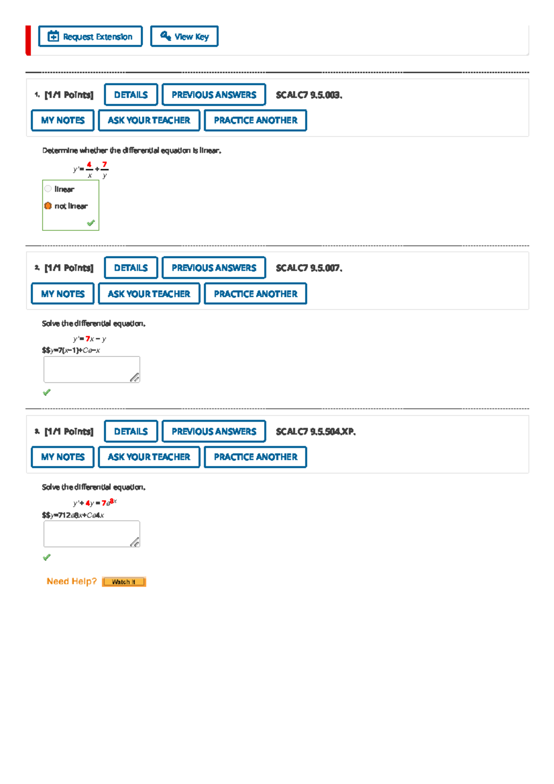
Task: Click the answer text box for question 3
Action: pos(88,533)
